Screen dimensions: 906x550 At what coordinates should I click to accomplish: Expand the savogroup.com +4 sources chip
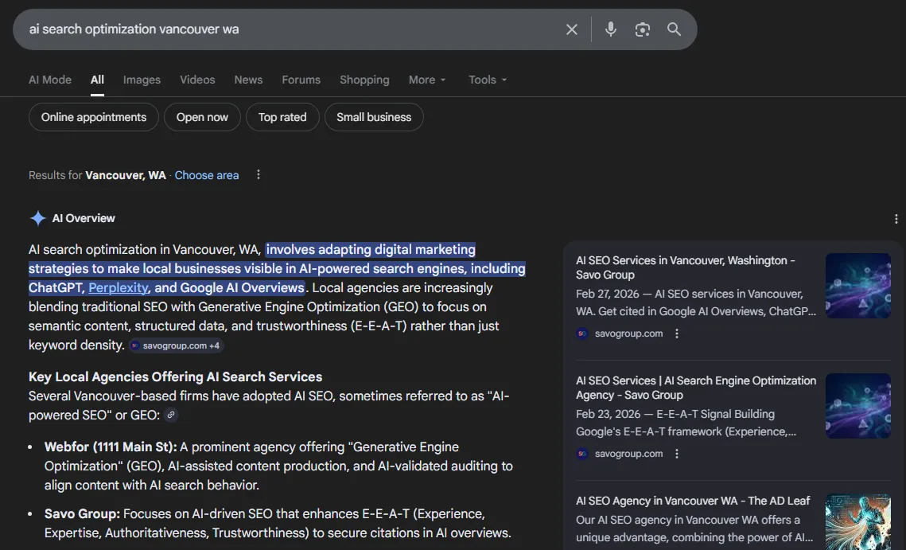point(175,345)
